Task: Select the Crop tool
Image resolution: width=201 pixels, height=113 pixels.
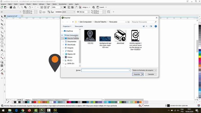Action: click(x=2, y=24)
